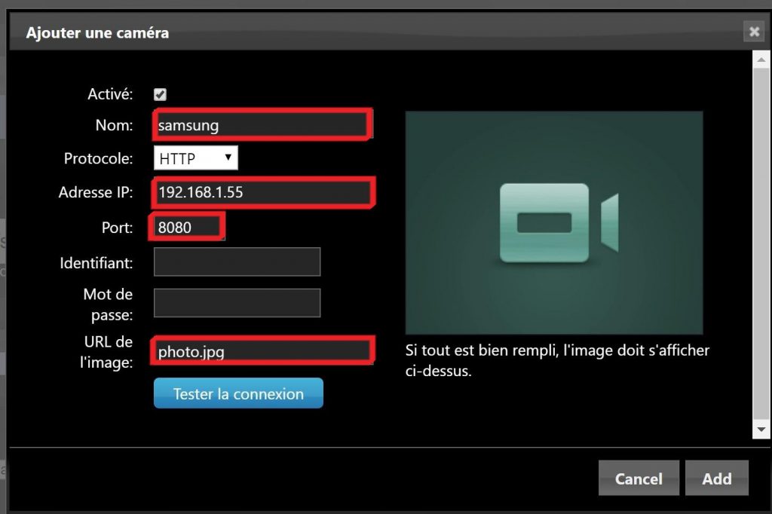772x514 pixels.
Task: Click the Activé label text
Action: click(110, 94)
